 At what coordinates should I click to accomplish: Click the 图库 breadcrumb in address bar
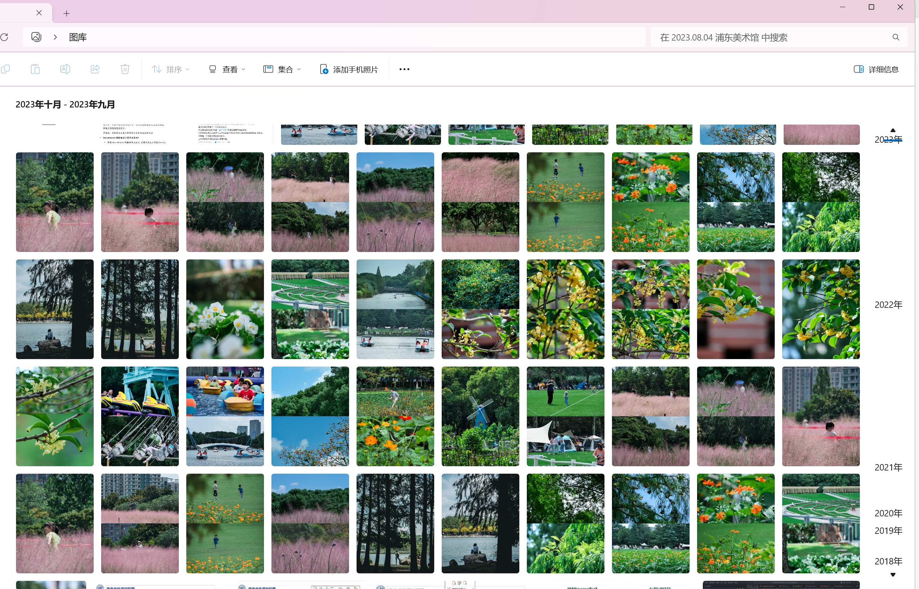(78, 37)
